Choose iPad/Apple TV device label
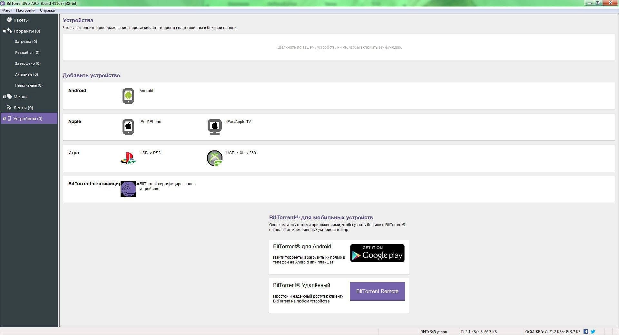This screenshot has width=619, height=335. coord(239,122)
